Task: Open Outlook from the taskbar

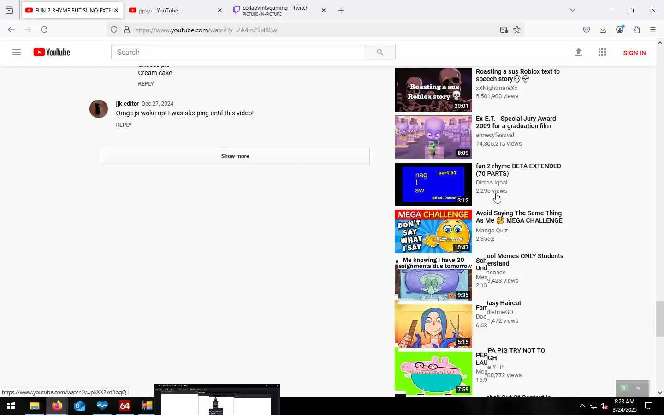Action: pyautogui.click(x=80, y=406)
